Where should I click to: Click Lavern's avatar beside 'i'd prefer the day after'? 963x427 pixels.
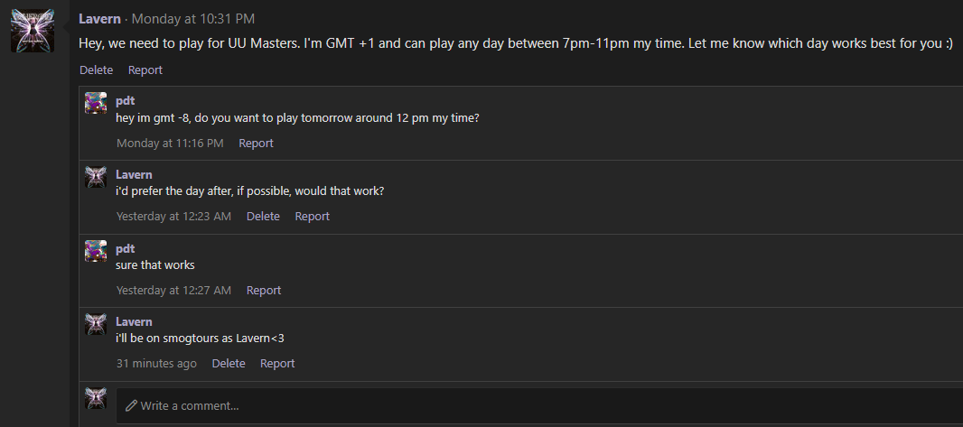[x=96, y=177]
